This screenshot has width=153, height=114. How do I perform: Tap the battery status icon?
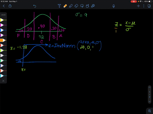click(x=150, y=2)
